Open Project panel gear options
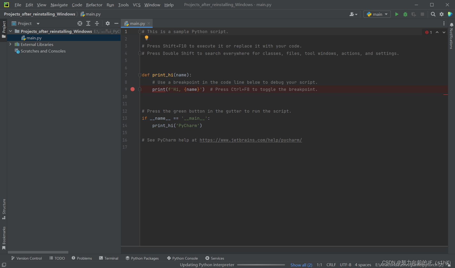 click(108, 23)
